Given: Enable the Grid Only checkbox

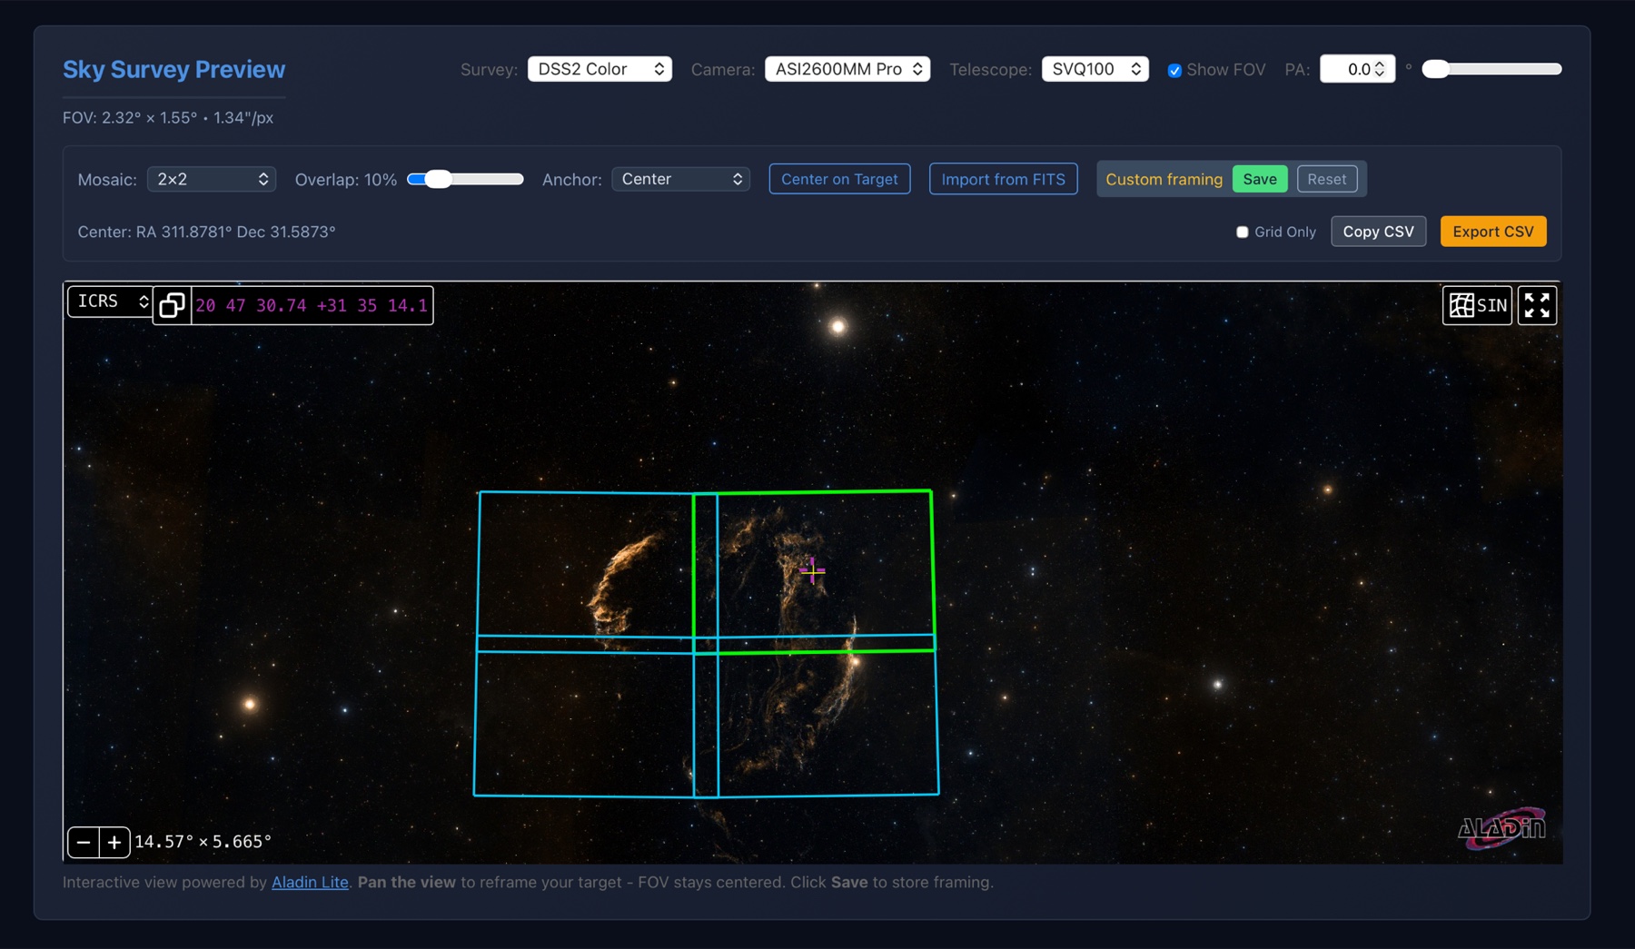Looking at the screenshot, I should pyautogui.click(x=1243, y=232).
